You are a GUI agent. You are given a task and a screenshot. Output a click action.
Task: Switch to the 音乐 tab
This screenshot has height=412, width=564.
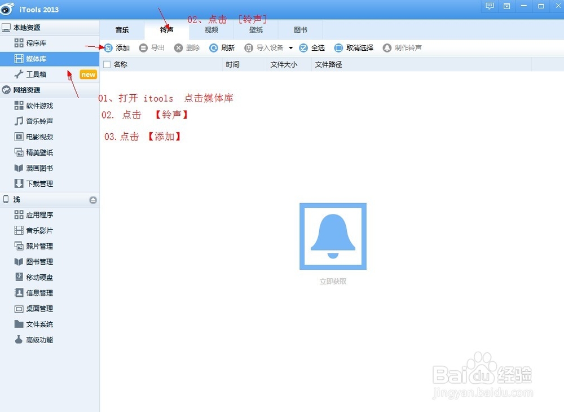122,30
